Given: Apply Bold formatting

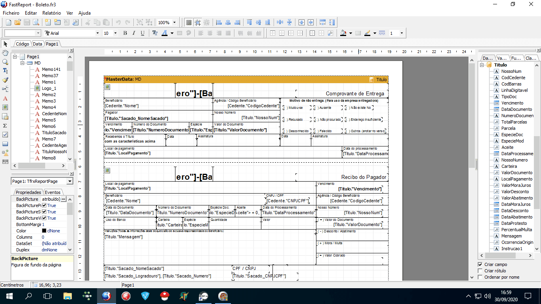Looking at the screenshot, I should click(x=125, y=33).
